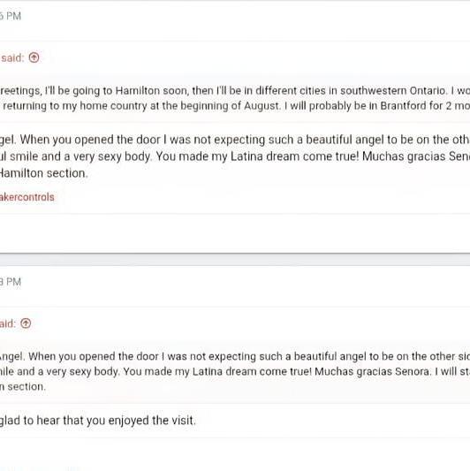Expand the second quote starting "When you opened"
Image resolution: width=470 pixels, height=471 pixels.
[235, 371]
